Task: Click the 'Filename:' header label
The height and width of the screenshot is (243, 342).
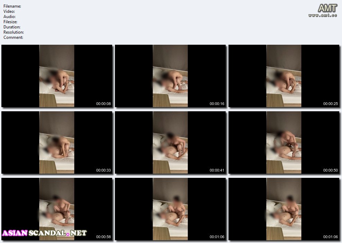Action: point(12,6)
